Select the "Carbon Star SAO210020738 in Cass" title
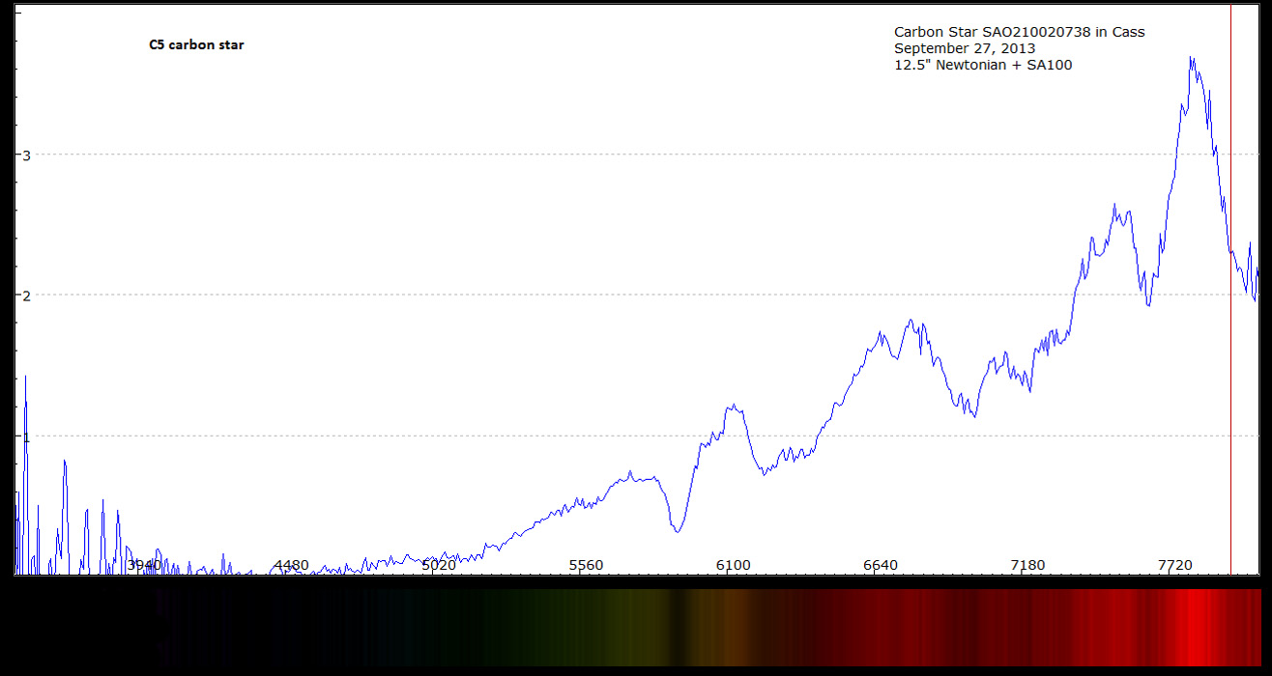The width and height of the screenshot is (1272, 676). coord(1019,32)
